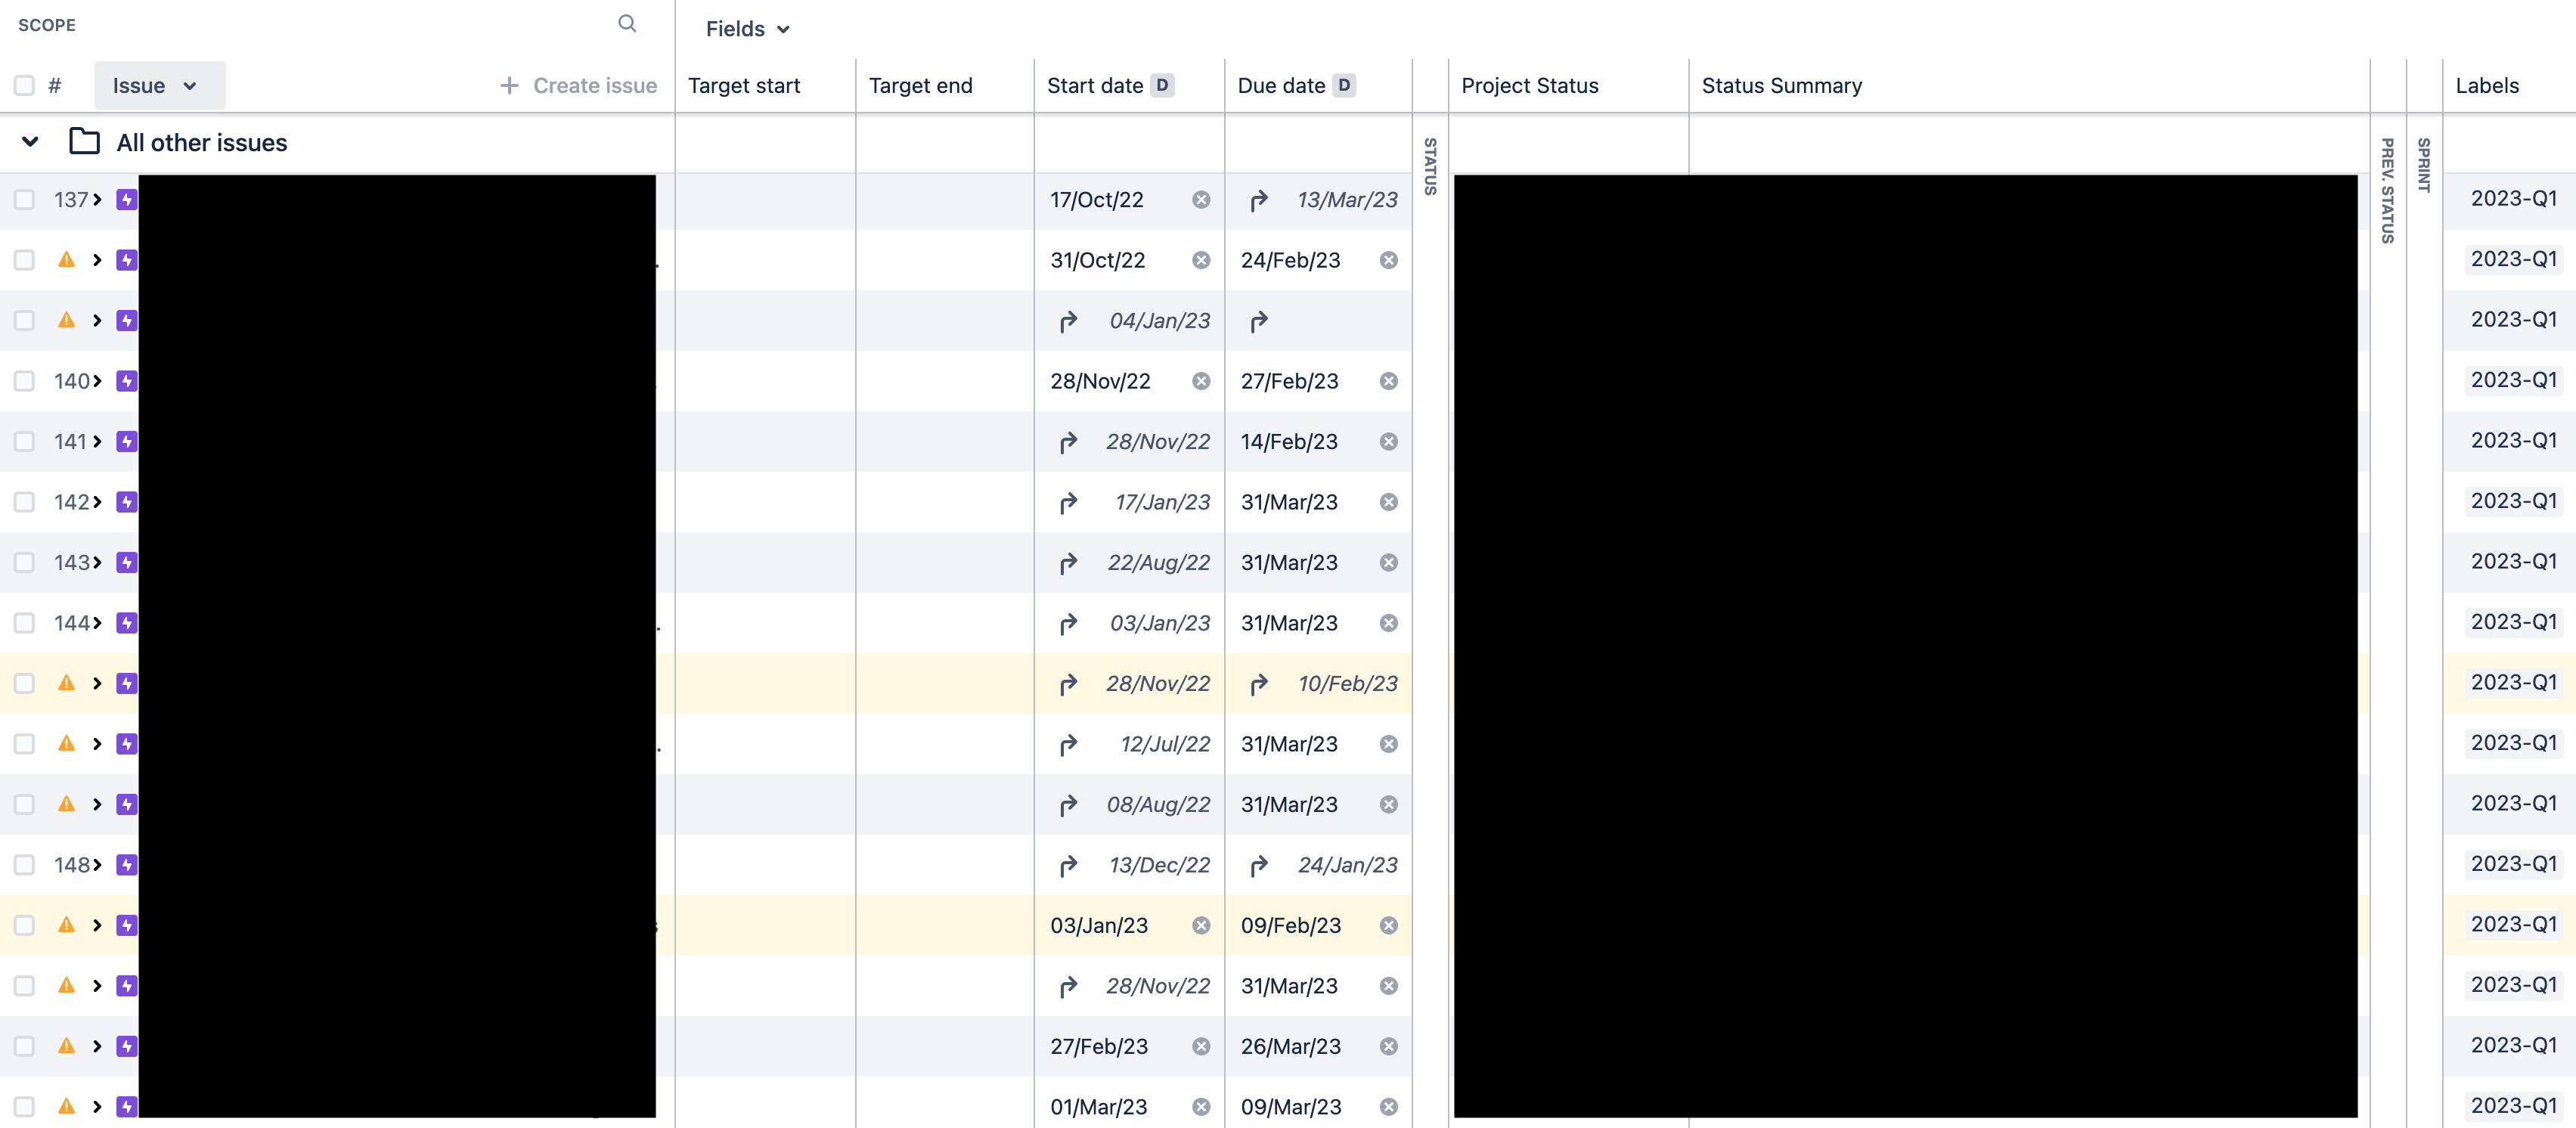The height and width of the screenshot is (1128, 2576).
Task: Open the collapsed SPRINT column
Action: tap(2424, 164)
